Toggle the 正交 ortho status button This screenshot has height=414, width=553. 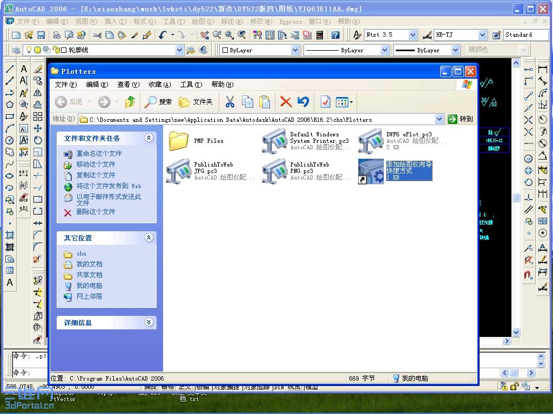point(185,387)
